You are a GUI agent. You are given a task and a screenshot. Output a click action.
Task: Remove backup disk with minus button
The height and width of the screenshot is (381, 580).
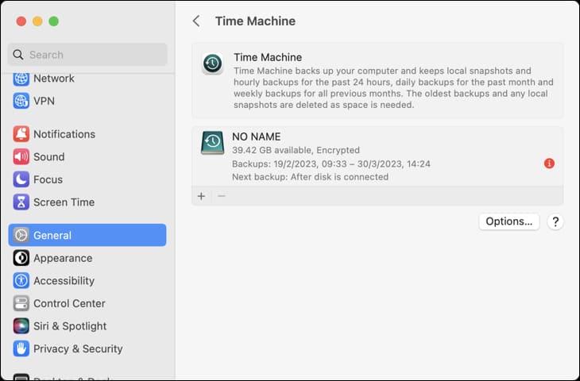click(222, 196)
